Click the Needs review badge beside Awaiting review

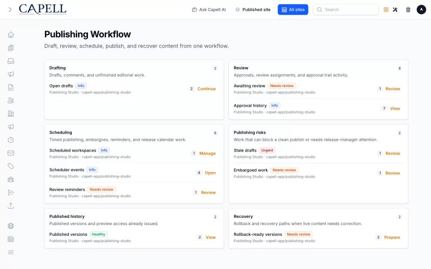pyautogui.click(x=282, y=86)
